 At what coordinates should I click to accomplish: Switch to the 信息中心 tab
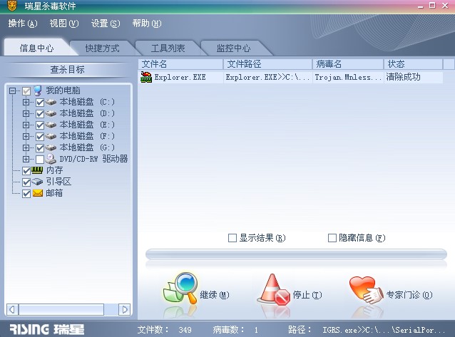coord(36,48)
